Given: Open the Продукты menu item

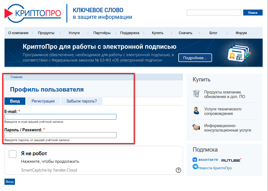Looking at the screenshot, I should (x=46, y=33).
